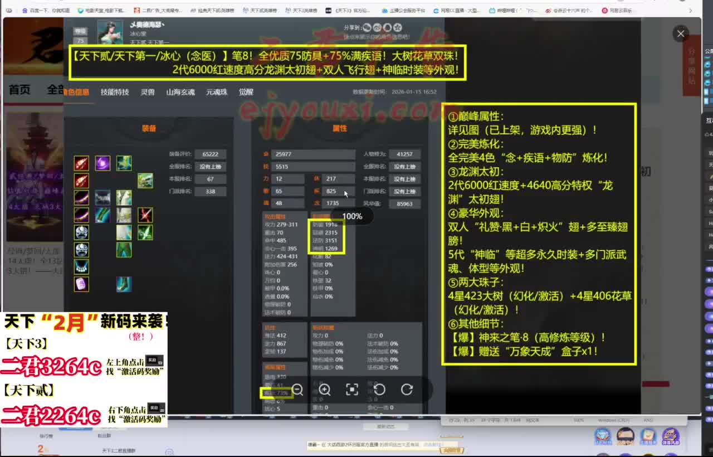The height and width of the screenshot is (457, 713).
Task: Switch to the 觉醒 tab
Action: click(x=246, y=92)
